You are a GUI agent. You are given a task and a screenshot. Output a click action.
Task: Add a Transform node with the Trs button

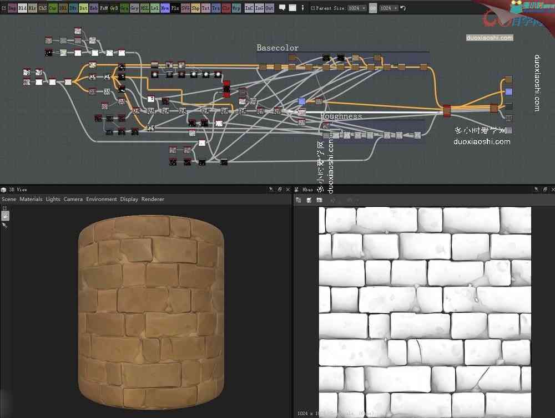click(x=216, y=8)
